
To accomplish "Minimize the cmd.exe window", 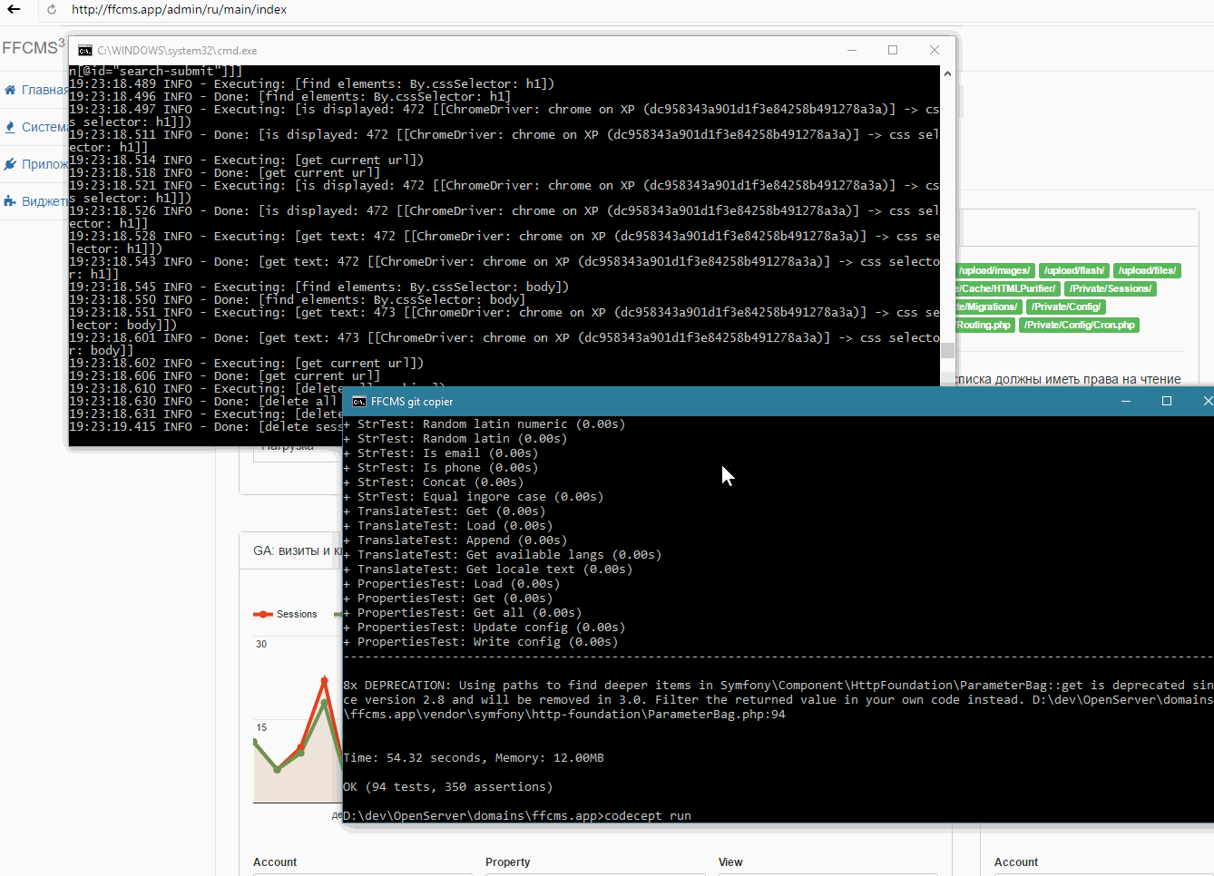I will (852, 50).
